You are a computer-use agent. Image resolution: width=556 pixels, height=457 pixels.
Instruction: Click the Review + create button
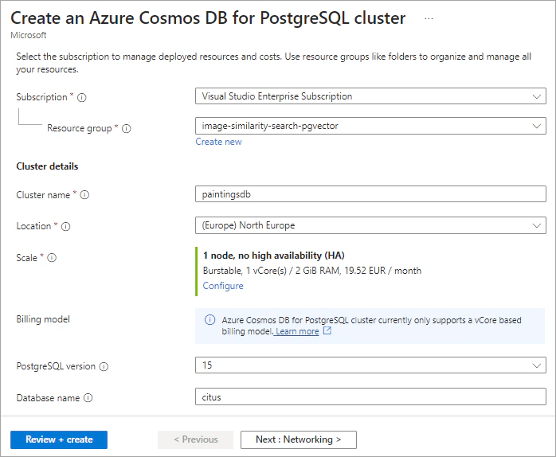(x=59, y=439)
